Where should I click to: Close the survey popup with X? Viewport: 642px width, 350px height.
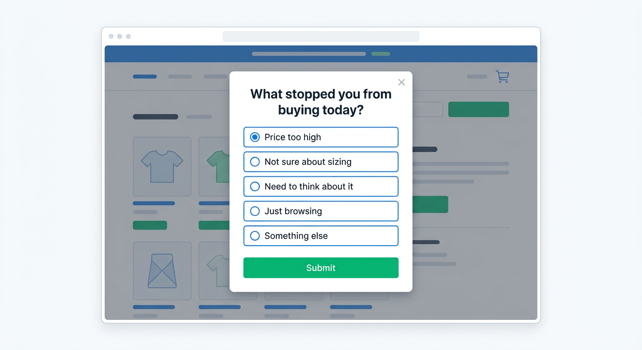401,82
